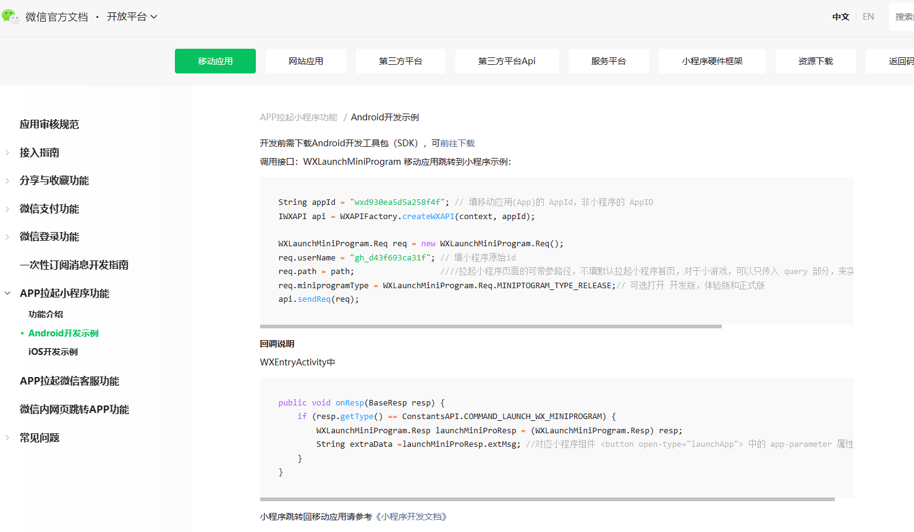Click the api.sendReq(req); code line
Screen dimensions: 914x532
point(318,299)
